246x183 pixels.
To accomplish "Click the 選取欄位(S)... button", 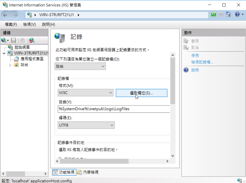I will 141,93.
